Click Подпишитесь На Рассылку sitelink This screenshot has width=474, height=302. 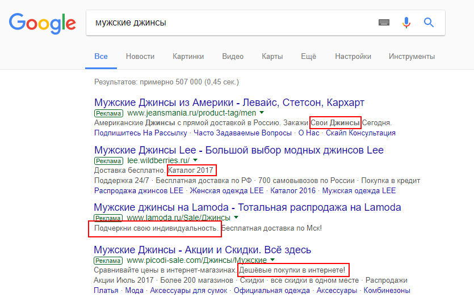[x=141, y=133]
